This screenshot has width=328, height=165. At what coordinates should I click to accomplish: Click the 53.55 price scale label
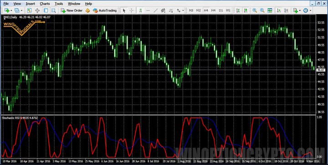pyautogui.click(x=321, y=22)
